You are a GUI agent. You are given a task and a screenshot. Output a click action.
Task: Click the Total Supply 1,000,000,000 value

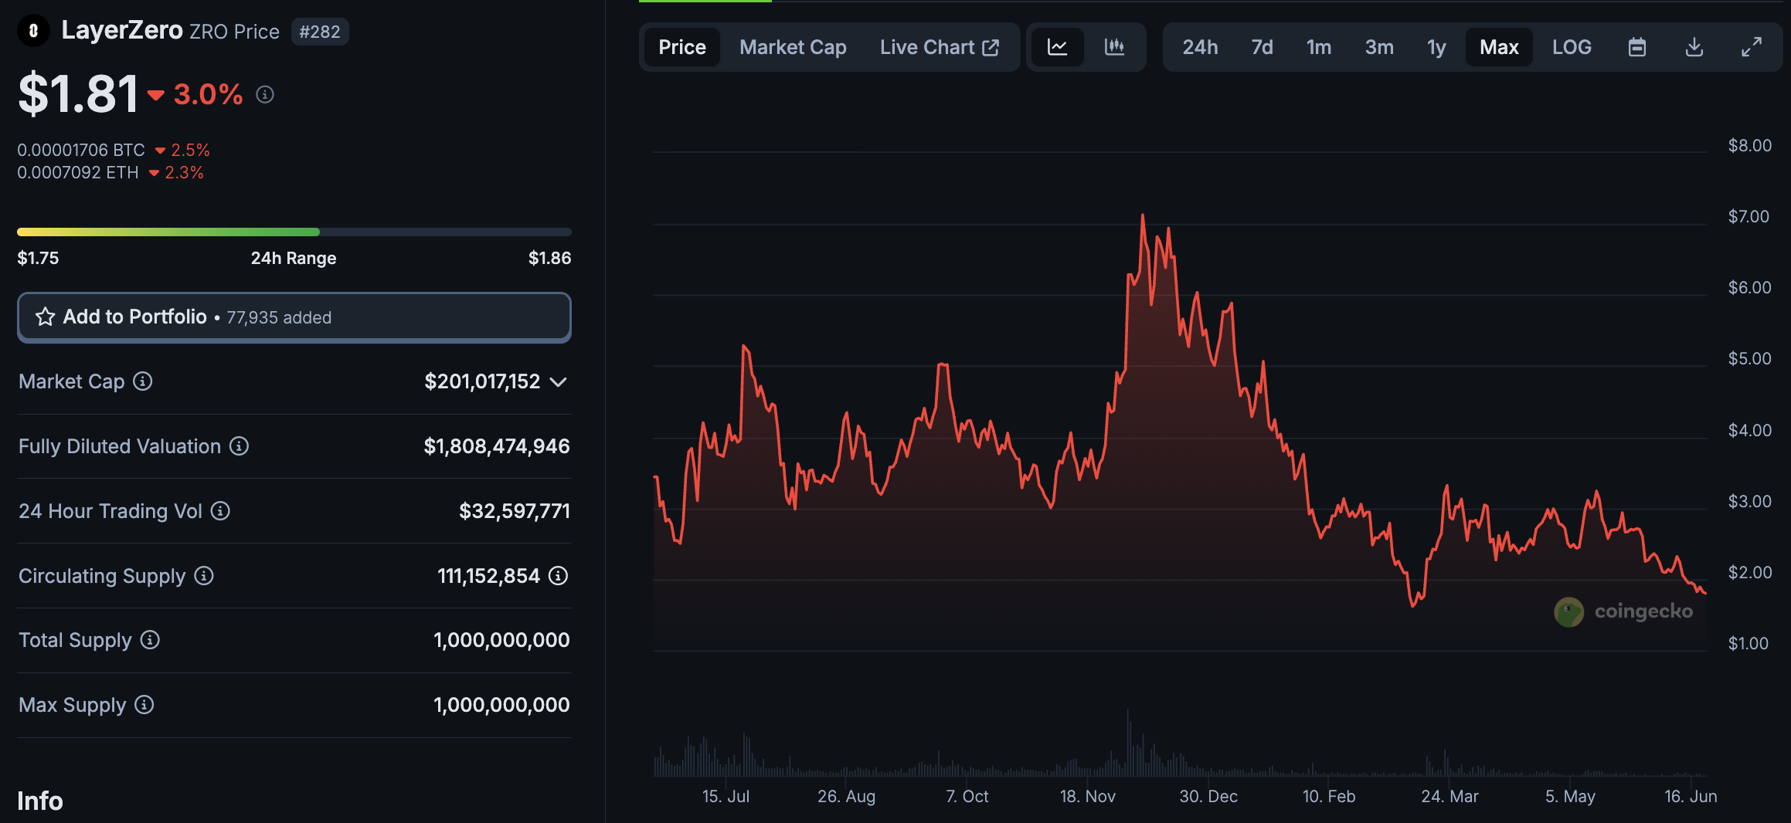point(501,640)
